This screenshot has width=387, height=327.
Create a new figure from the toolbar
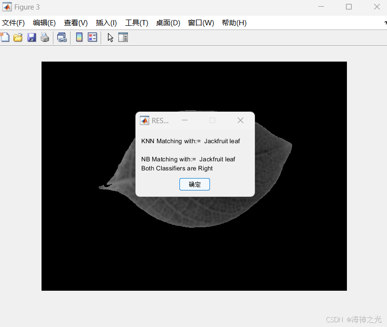point(6,37)
